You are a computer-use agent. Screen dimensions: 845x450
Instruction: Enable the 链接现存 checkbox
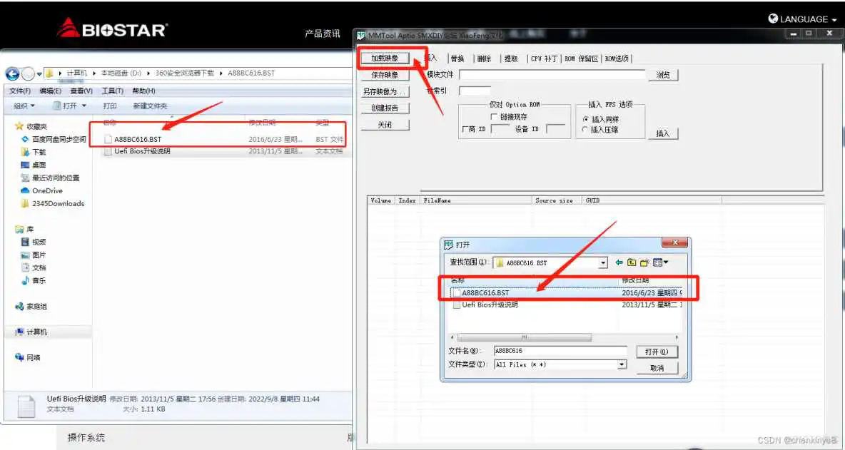[494, 116]
